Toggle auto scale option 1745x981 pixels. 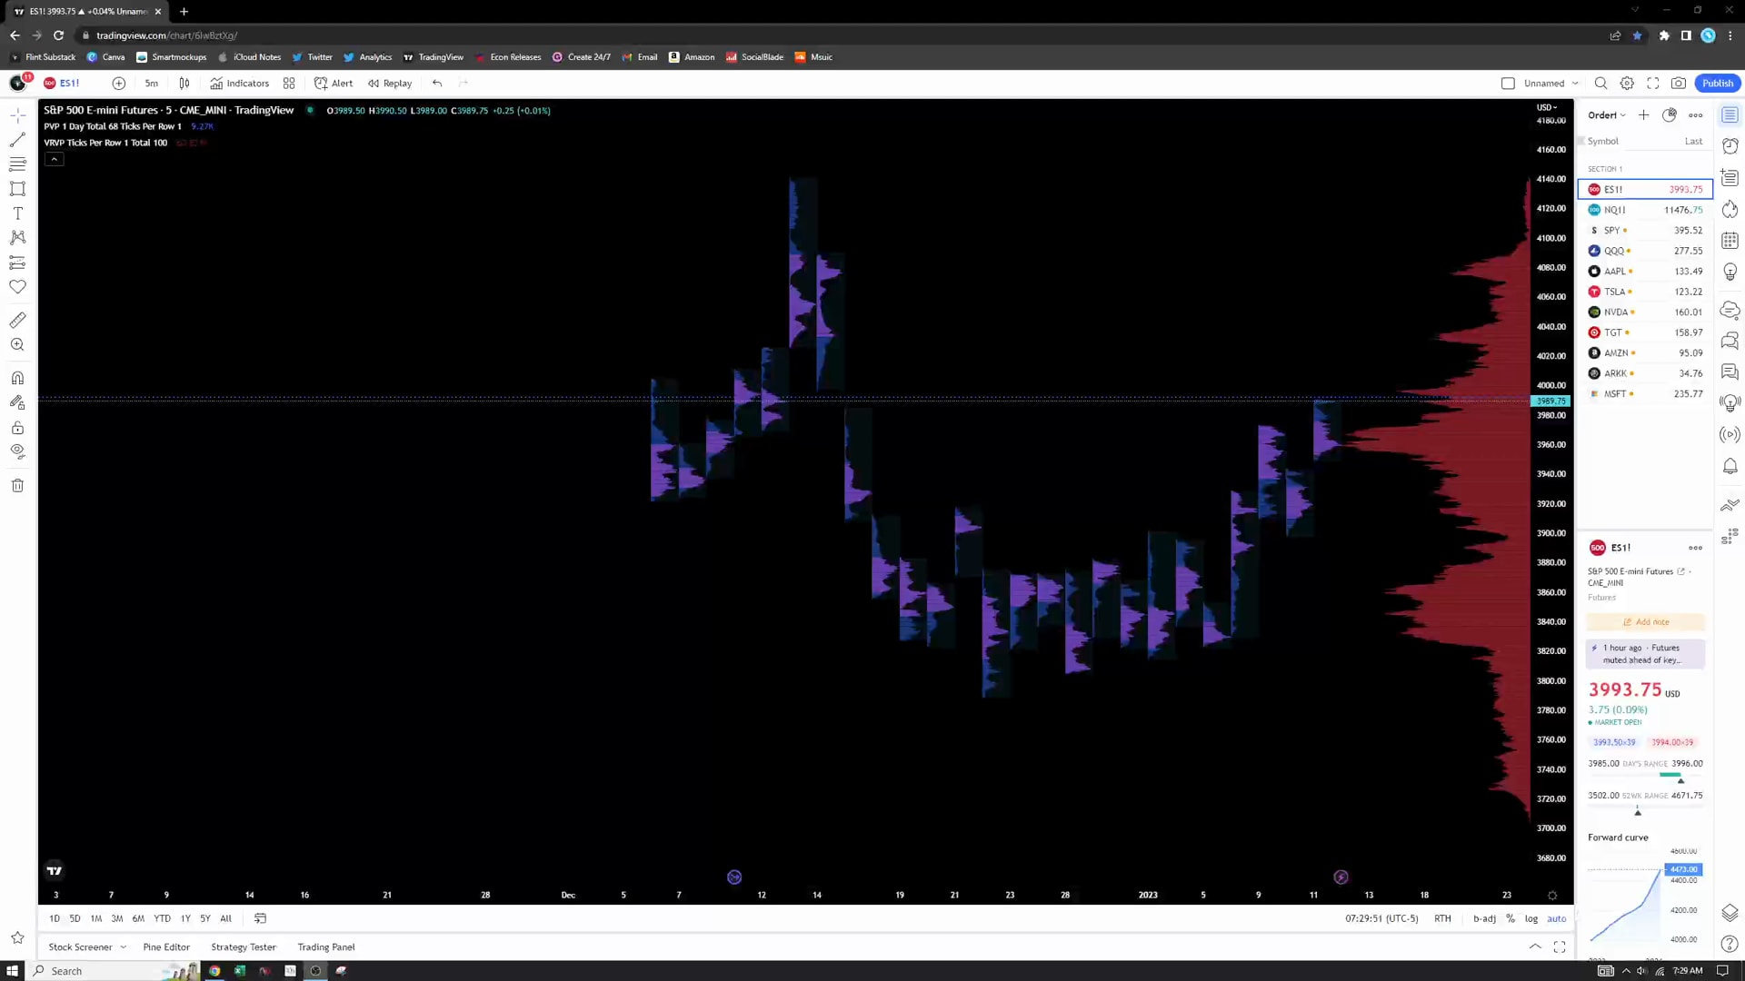tap(1557, 918)
